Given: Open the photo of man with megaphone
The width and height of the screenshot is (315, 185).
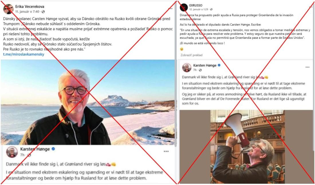Looking at the screenshot, I should [247, 147].
